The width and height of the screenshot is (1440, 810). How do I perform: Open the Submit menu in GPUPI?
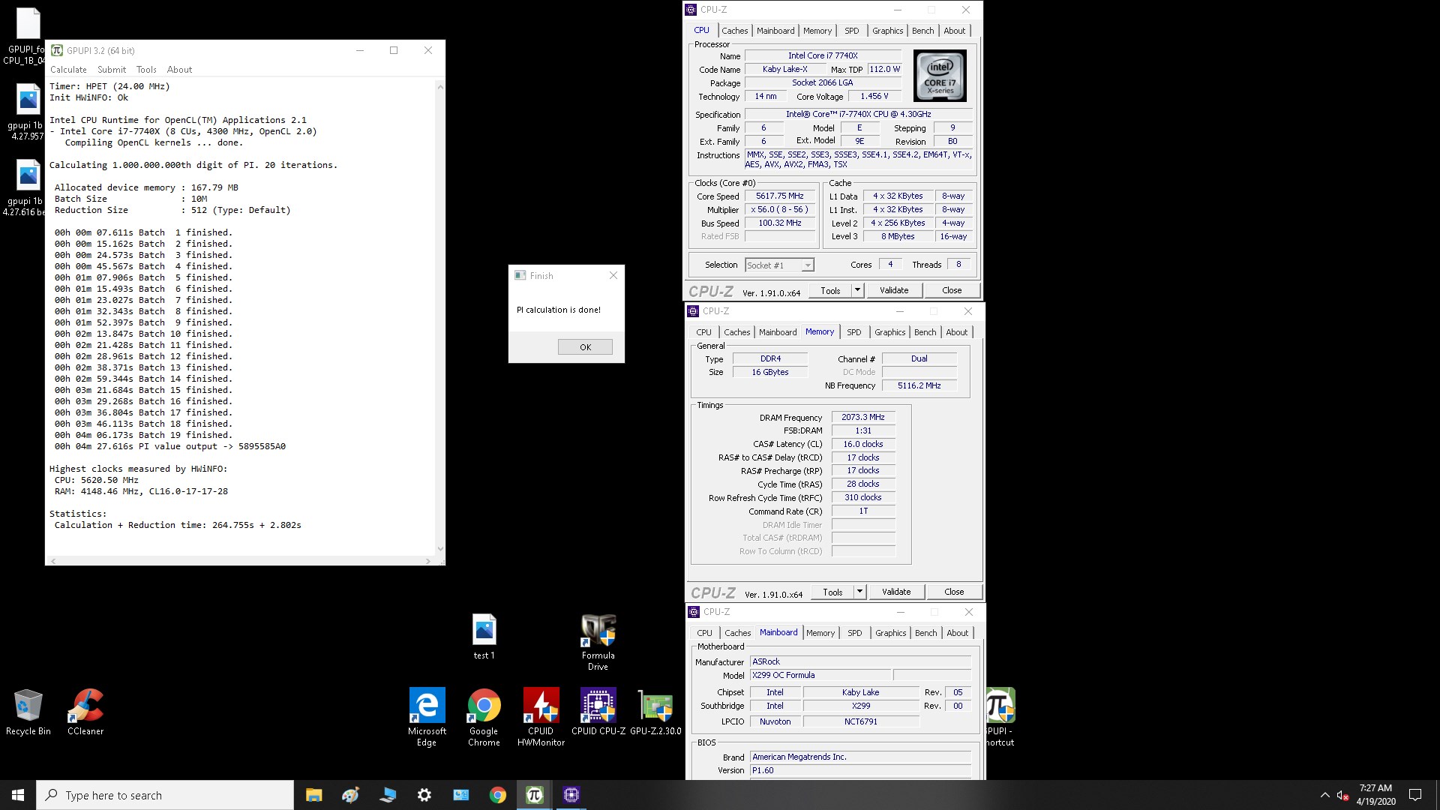112,70
